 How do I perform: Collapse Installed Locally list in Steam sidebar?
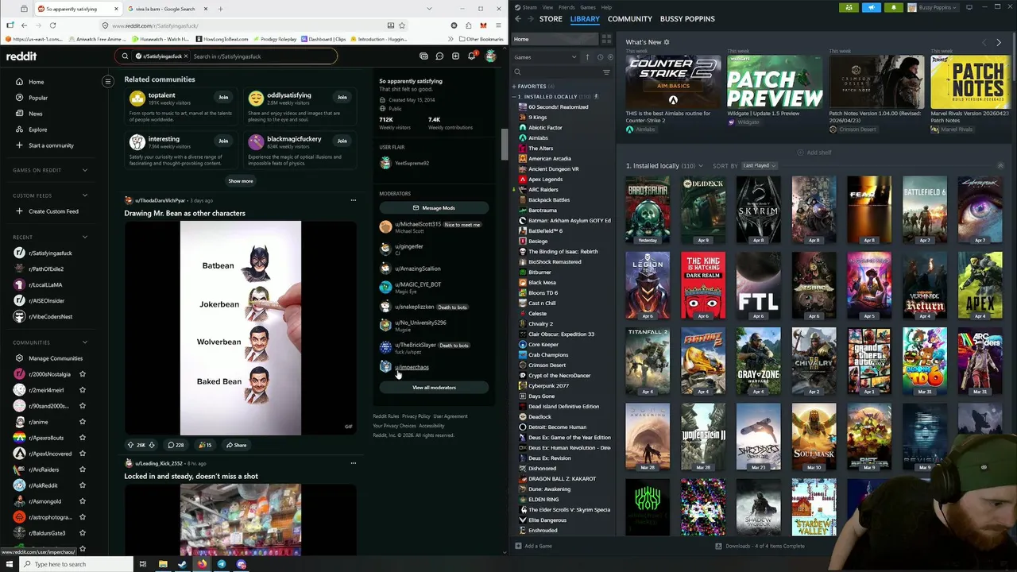(515, 96)
